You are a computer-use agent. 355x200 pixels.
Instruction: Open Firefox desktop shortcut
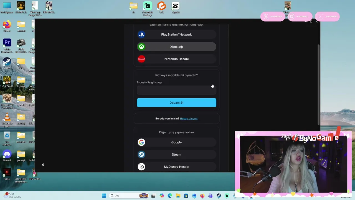point(7,26)
